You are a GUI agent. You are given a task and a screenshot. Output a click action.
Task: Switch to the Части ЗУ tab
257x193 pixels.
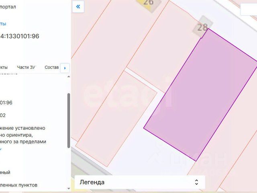[x=26, y=67]
